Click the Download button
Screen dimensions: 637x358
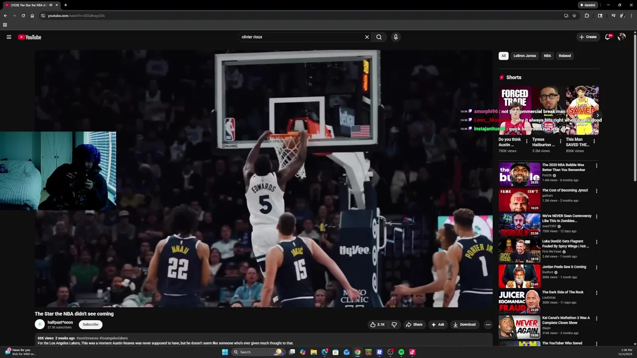(x=464, y=325)
